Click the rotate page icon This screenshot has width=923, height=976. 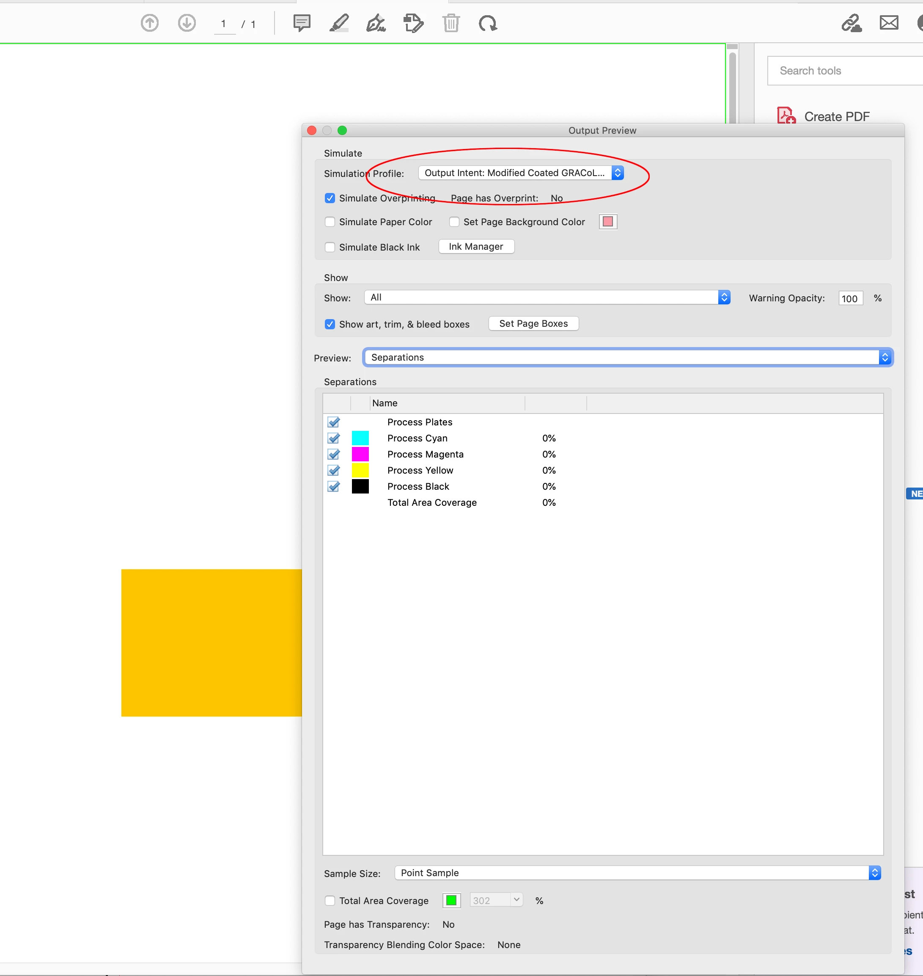pyautogui.click(x=488, y=23)
